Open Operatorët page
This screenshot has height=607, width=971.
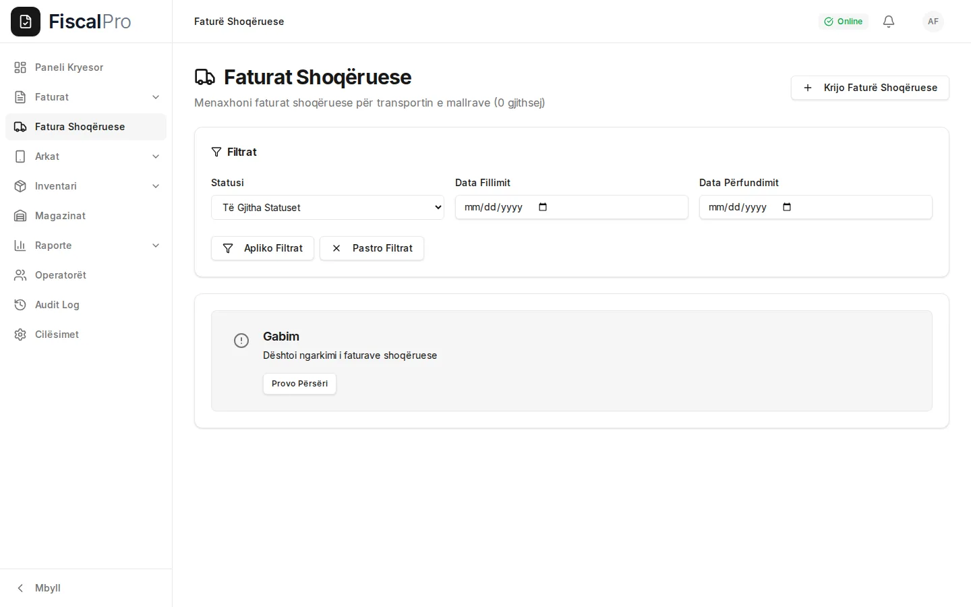86,275
